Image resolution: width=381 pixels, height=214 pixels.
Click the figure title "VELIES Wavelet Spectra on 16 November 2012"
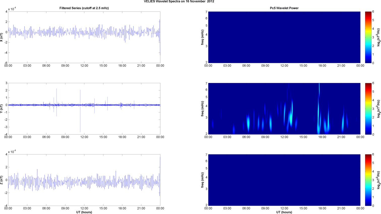[179, 2]
